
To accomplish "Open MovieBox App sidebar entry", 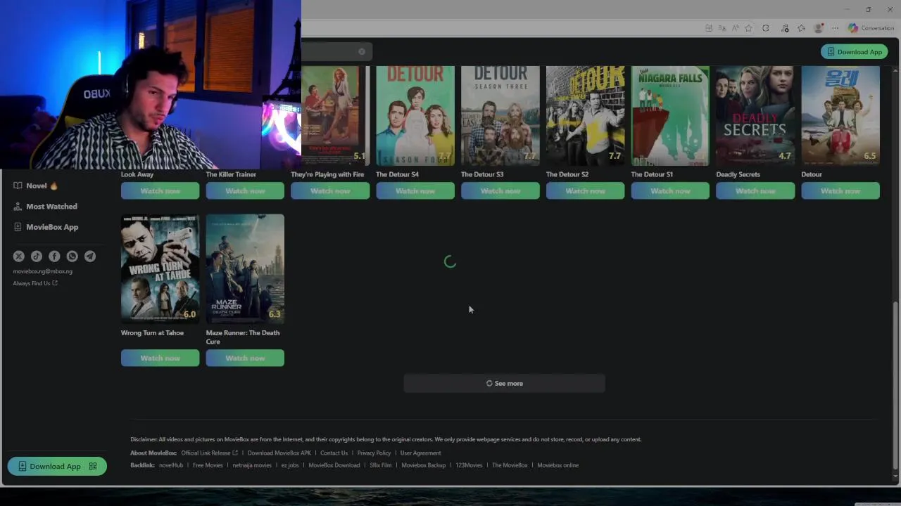I will [x=46, y=227].
